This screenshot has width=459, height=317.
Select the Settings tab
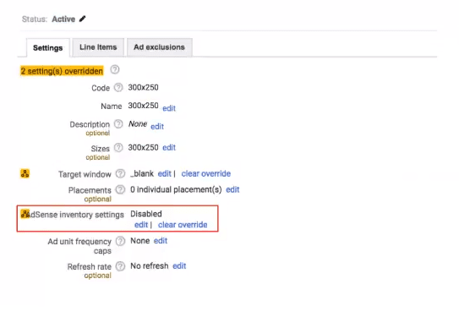48,47
